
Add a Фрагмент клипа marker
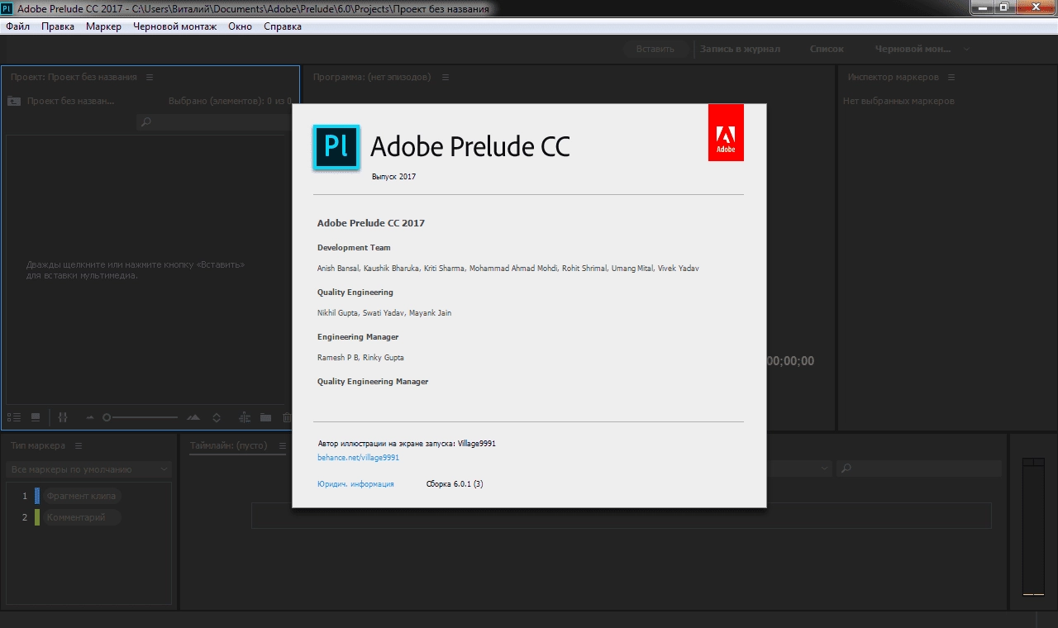click(83, 496)
